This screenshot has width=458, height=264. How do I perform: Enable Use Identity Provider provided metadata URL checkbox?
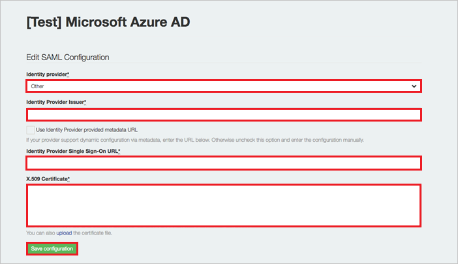point(31,130)
